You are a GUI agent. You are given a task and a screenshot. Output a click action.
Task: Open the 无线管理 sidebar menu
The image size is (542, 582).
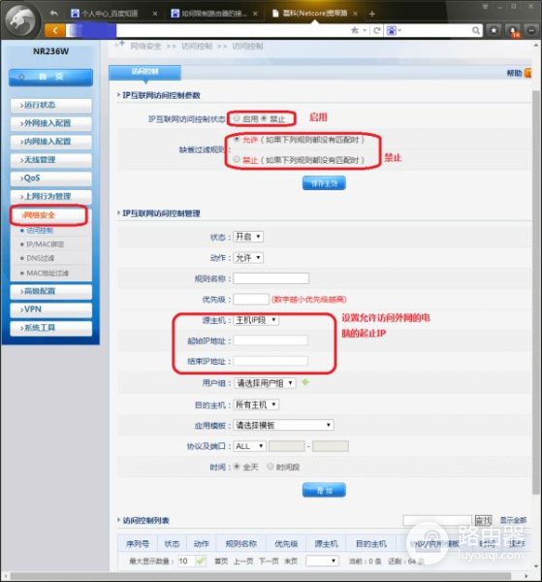click(50, 160)
